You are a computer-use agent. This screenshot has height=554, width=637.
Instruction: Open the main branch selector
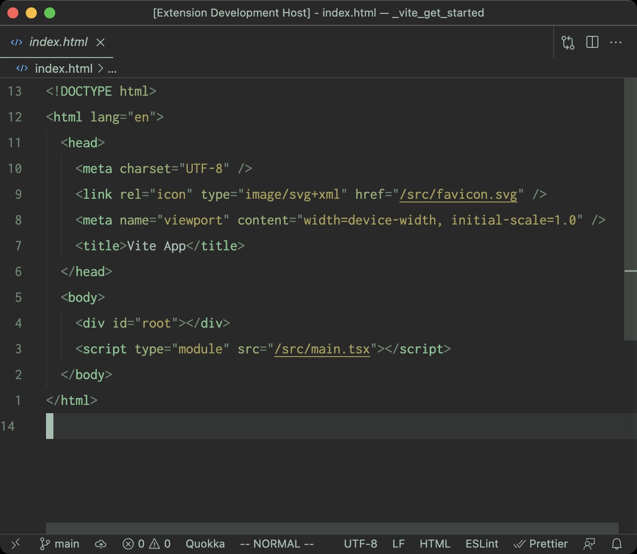pos(60,544)
